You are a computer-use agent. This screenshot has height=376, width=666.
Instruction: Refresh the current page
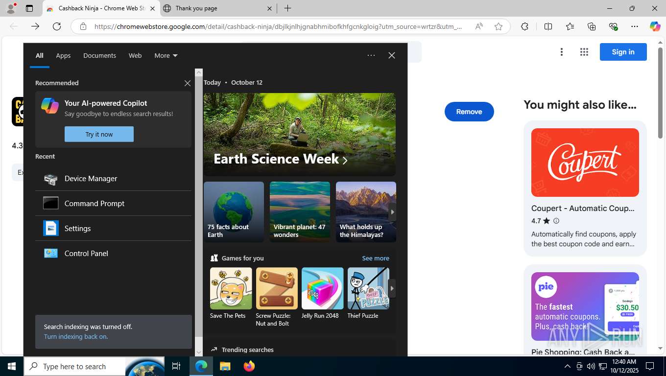(x=57, y=26)
